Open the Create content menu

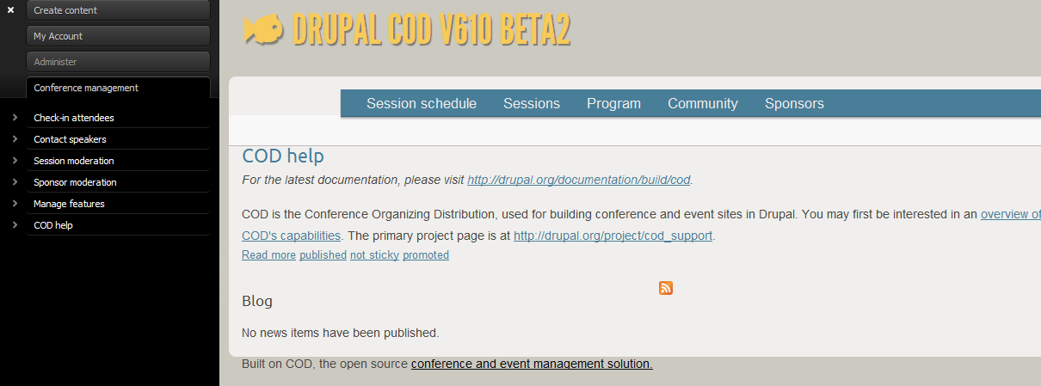(x=119, y=10)
